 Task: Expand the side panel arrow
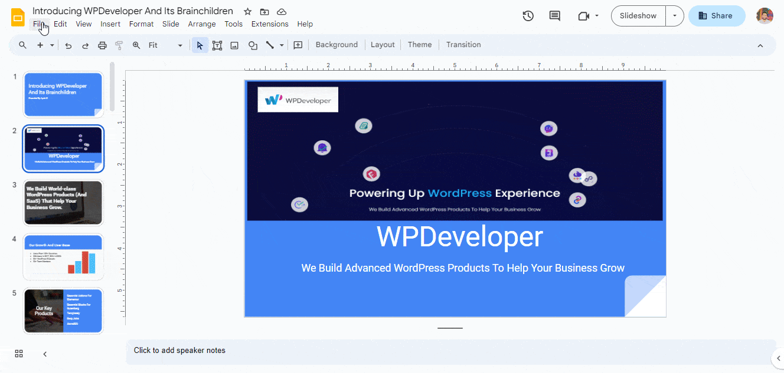pos(778,358)
